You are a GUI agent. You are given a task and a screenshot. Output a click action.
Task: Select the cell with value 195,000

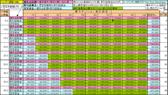coord(29,53)
